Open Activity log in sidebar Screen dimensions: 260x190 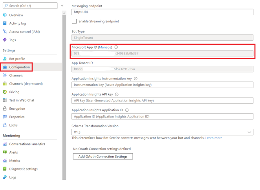tap(17, 24)
